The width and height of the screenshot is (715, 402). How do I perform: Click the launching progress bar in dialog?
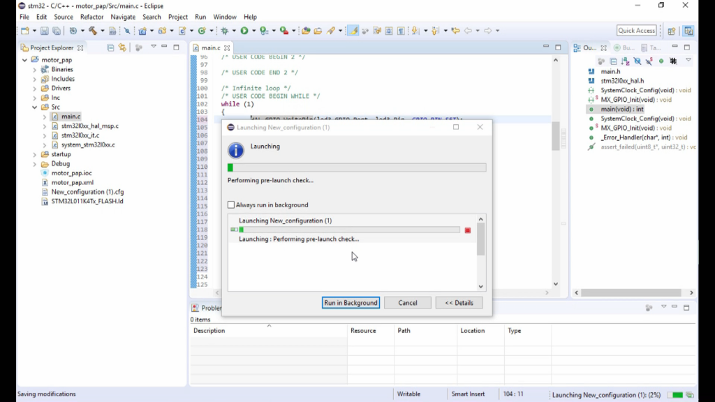(357, 167)
